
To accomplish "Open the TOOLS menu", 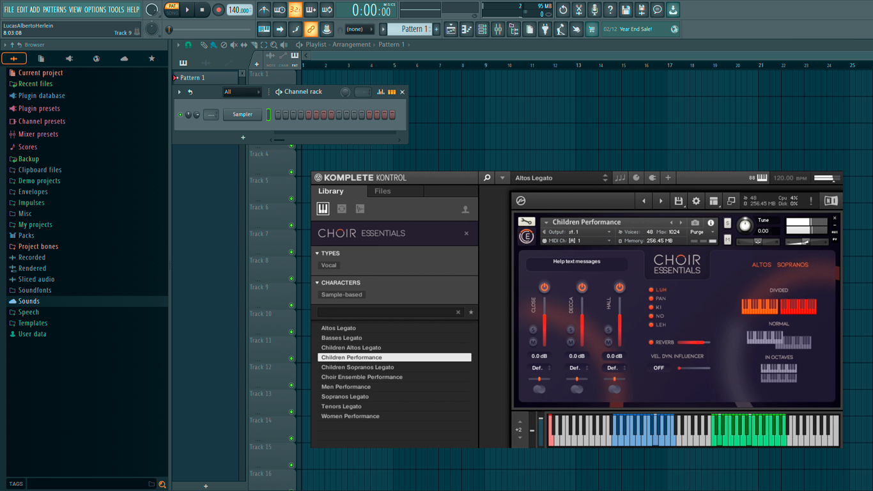I will [116, 10].
